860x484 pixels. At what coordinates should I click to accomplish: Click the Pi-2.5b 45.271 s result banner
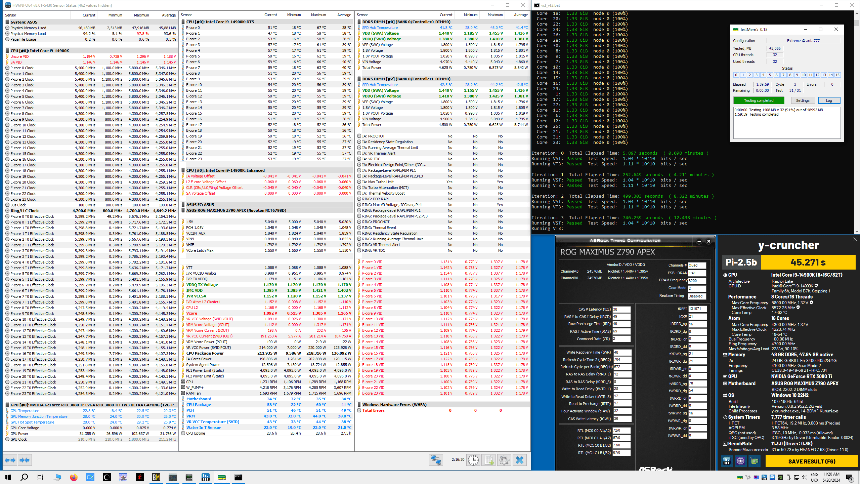point(788,262)
